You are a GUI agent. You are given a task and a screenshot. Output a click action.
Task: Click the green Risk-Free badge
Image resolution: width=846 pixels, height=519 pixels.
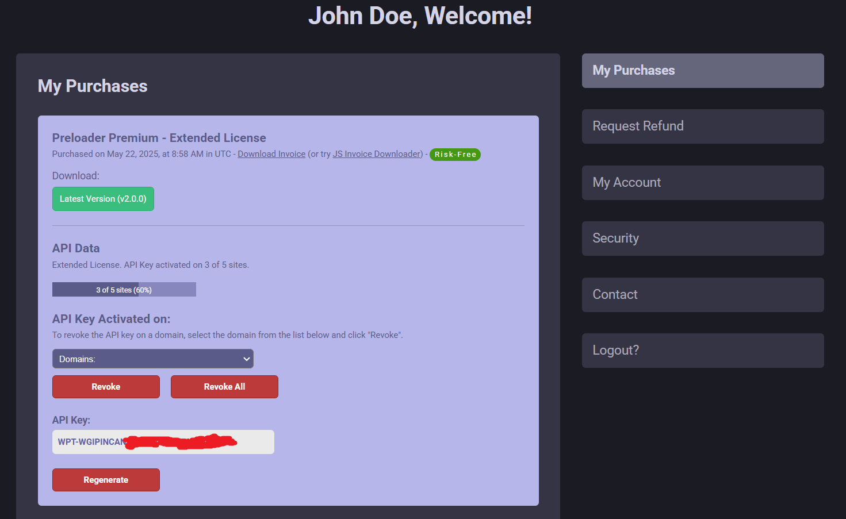pos(455,155)
